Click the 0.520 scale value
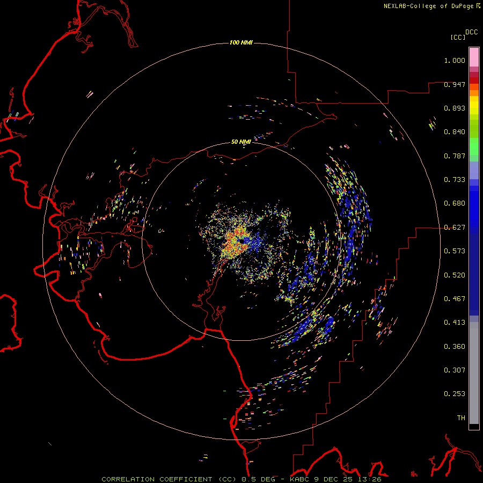This screenshot has width=483, height=483. coord(455,275)
